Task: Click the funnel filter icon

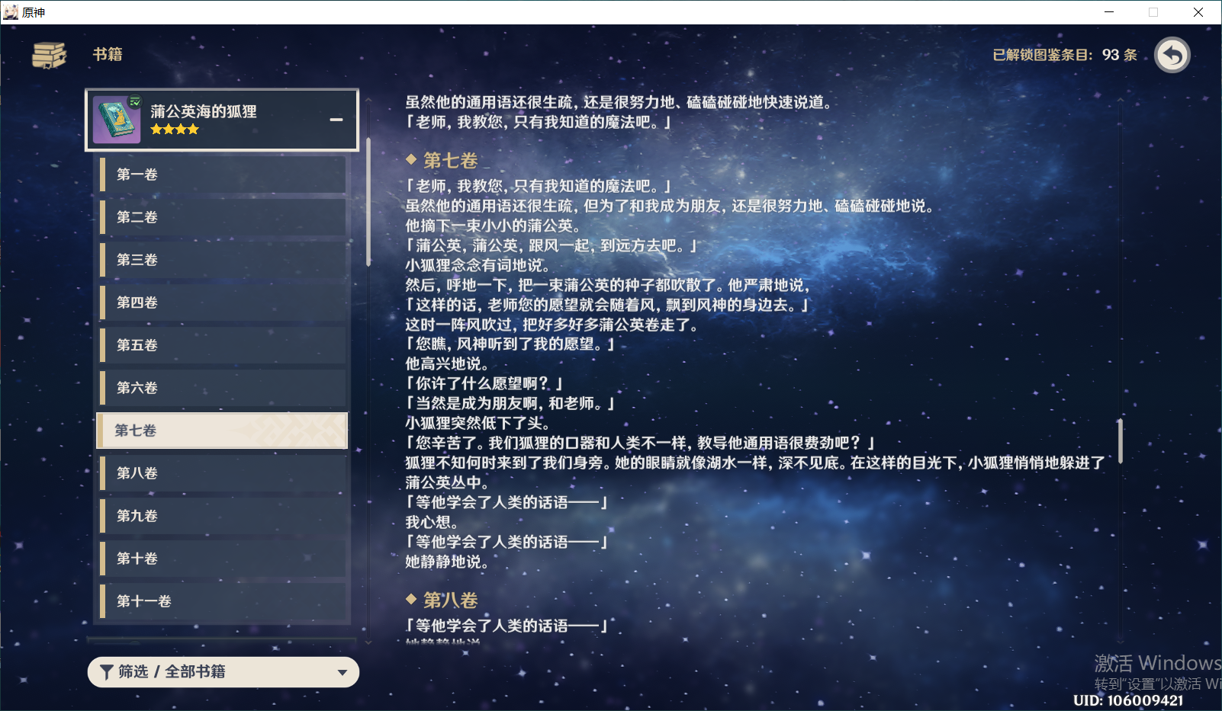Action: pos(107,672)
